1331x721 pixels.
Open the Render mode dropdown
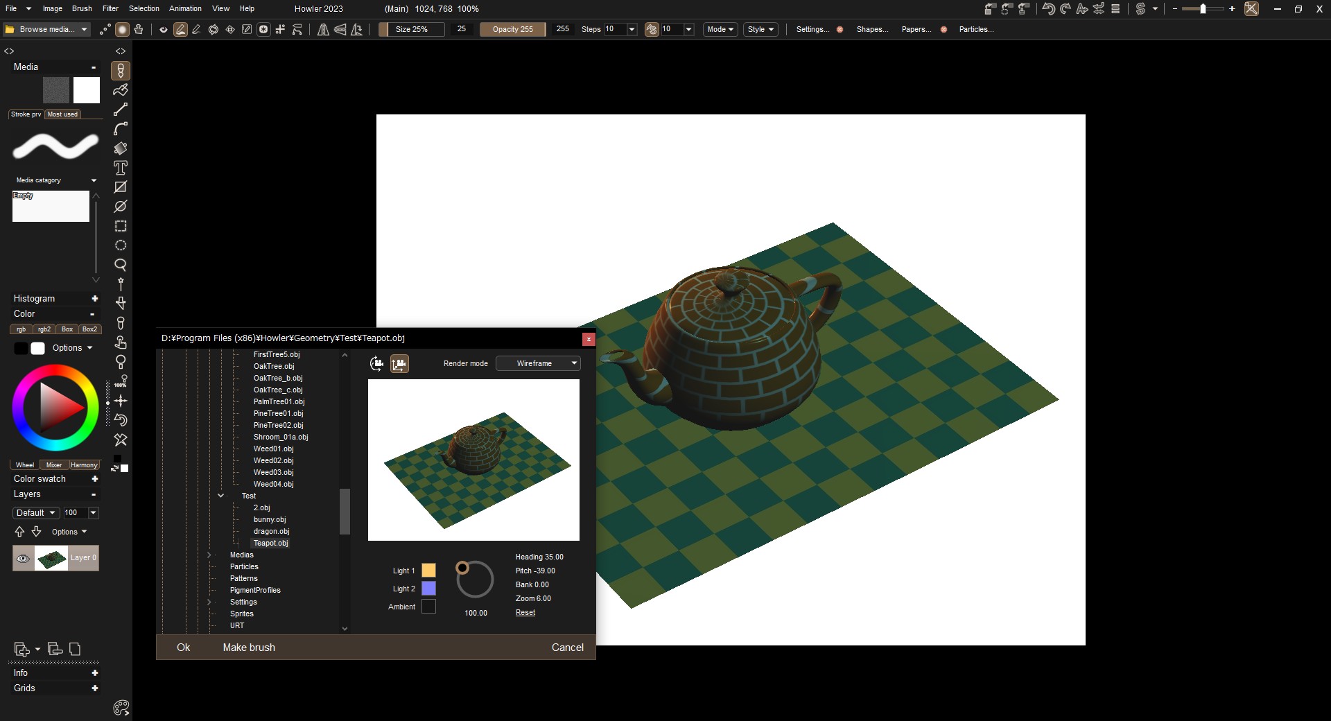point(539,363)
